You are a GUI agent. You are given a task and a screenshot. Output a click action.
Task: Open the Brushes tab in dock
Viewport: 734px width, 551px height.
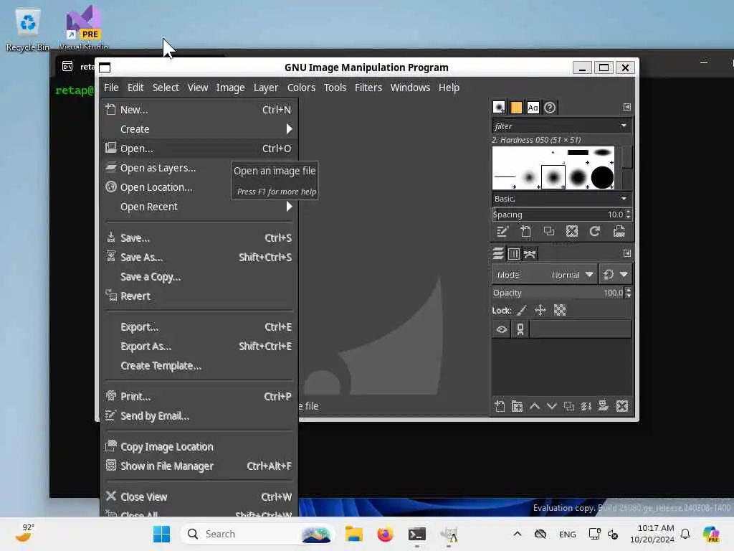(499, 108)
